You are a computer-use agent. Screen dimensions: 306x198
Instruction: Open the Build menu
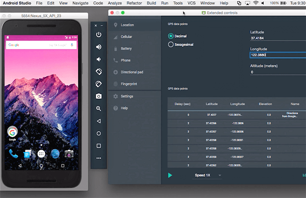[151, 3]
